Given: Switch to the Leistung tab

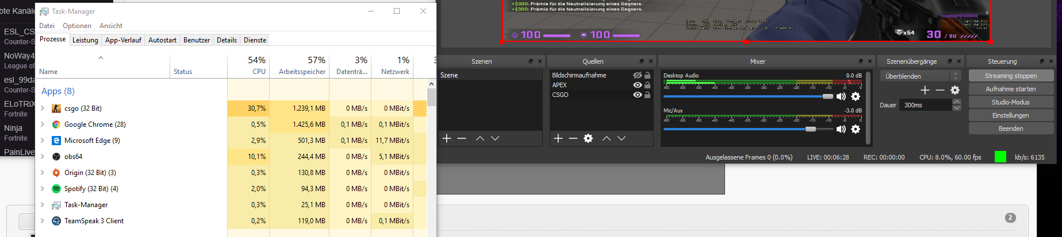Looking at the screenshot, I should pos(85,40).
